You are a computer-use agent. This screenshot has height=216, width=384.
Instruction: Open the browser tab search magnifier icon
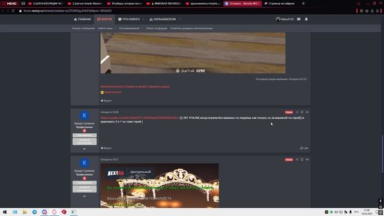(359, 4)
